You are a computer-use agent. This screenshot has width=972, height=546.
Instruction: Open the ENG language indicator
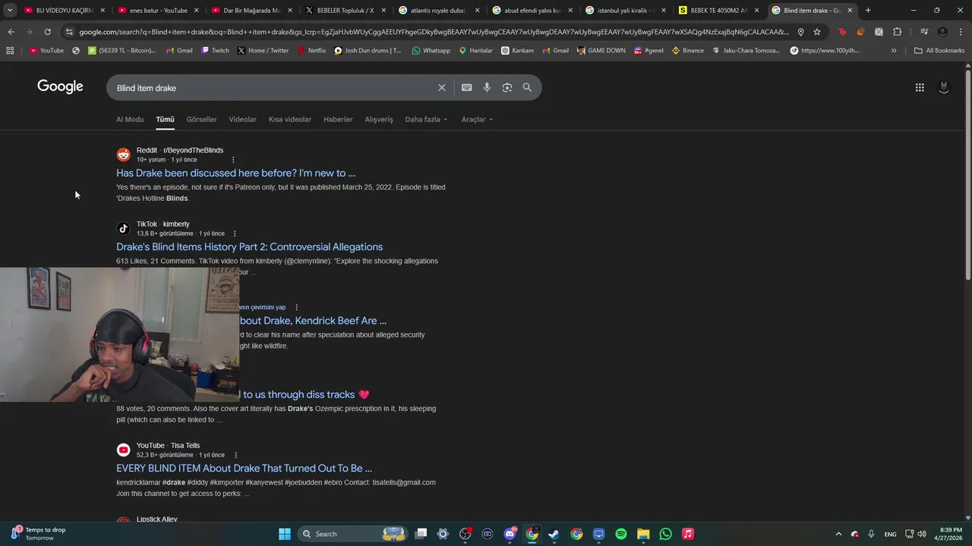coord(890,534)
